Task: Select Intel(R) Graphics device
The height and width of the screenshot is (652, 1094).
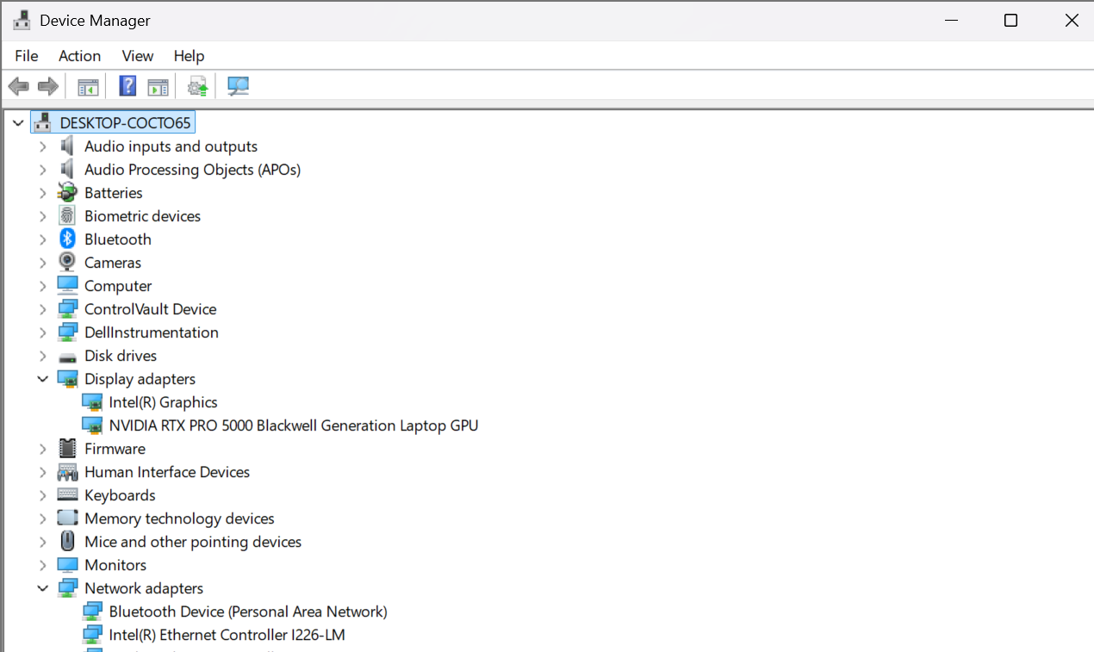Action: coord(163,402)
